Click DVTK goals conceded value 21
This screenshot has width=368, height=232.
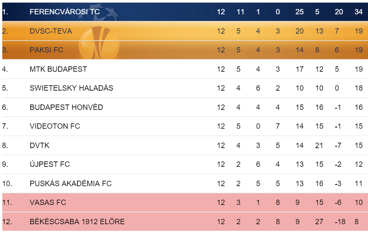pyautogui.click(x=319, y=146)
